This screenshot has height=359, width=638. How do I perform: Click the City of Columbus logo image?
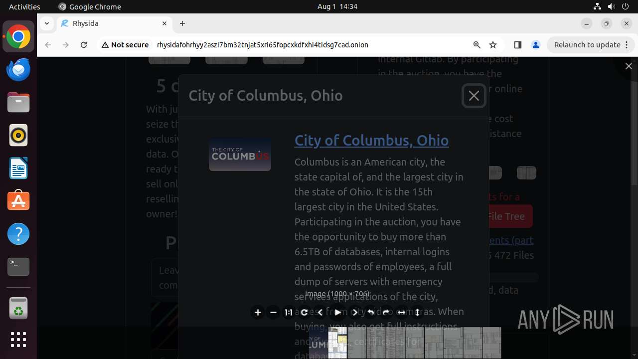pos(240,155)
